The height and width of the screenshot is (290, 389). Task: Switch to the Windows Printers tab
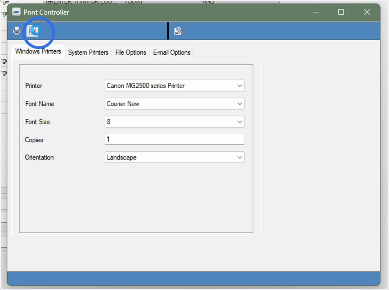[x=38, y=51]
